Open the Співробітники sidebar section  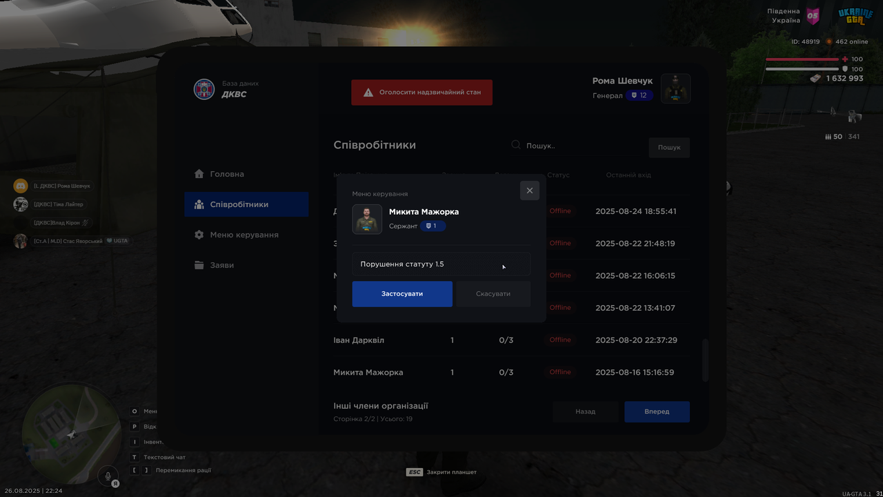pos(246,204)
